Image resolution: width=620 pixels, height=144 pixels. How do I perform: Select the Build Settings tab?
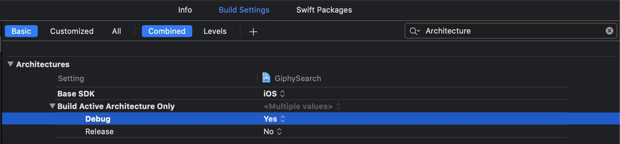pos(244,10)
